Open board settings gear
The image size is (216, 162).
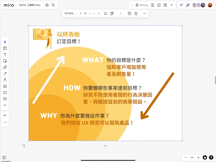[47, 5]
